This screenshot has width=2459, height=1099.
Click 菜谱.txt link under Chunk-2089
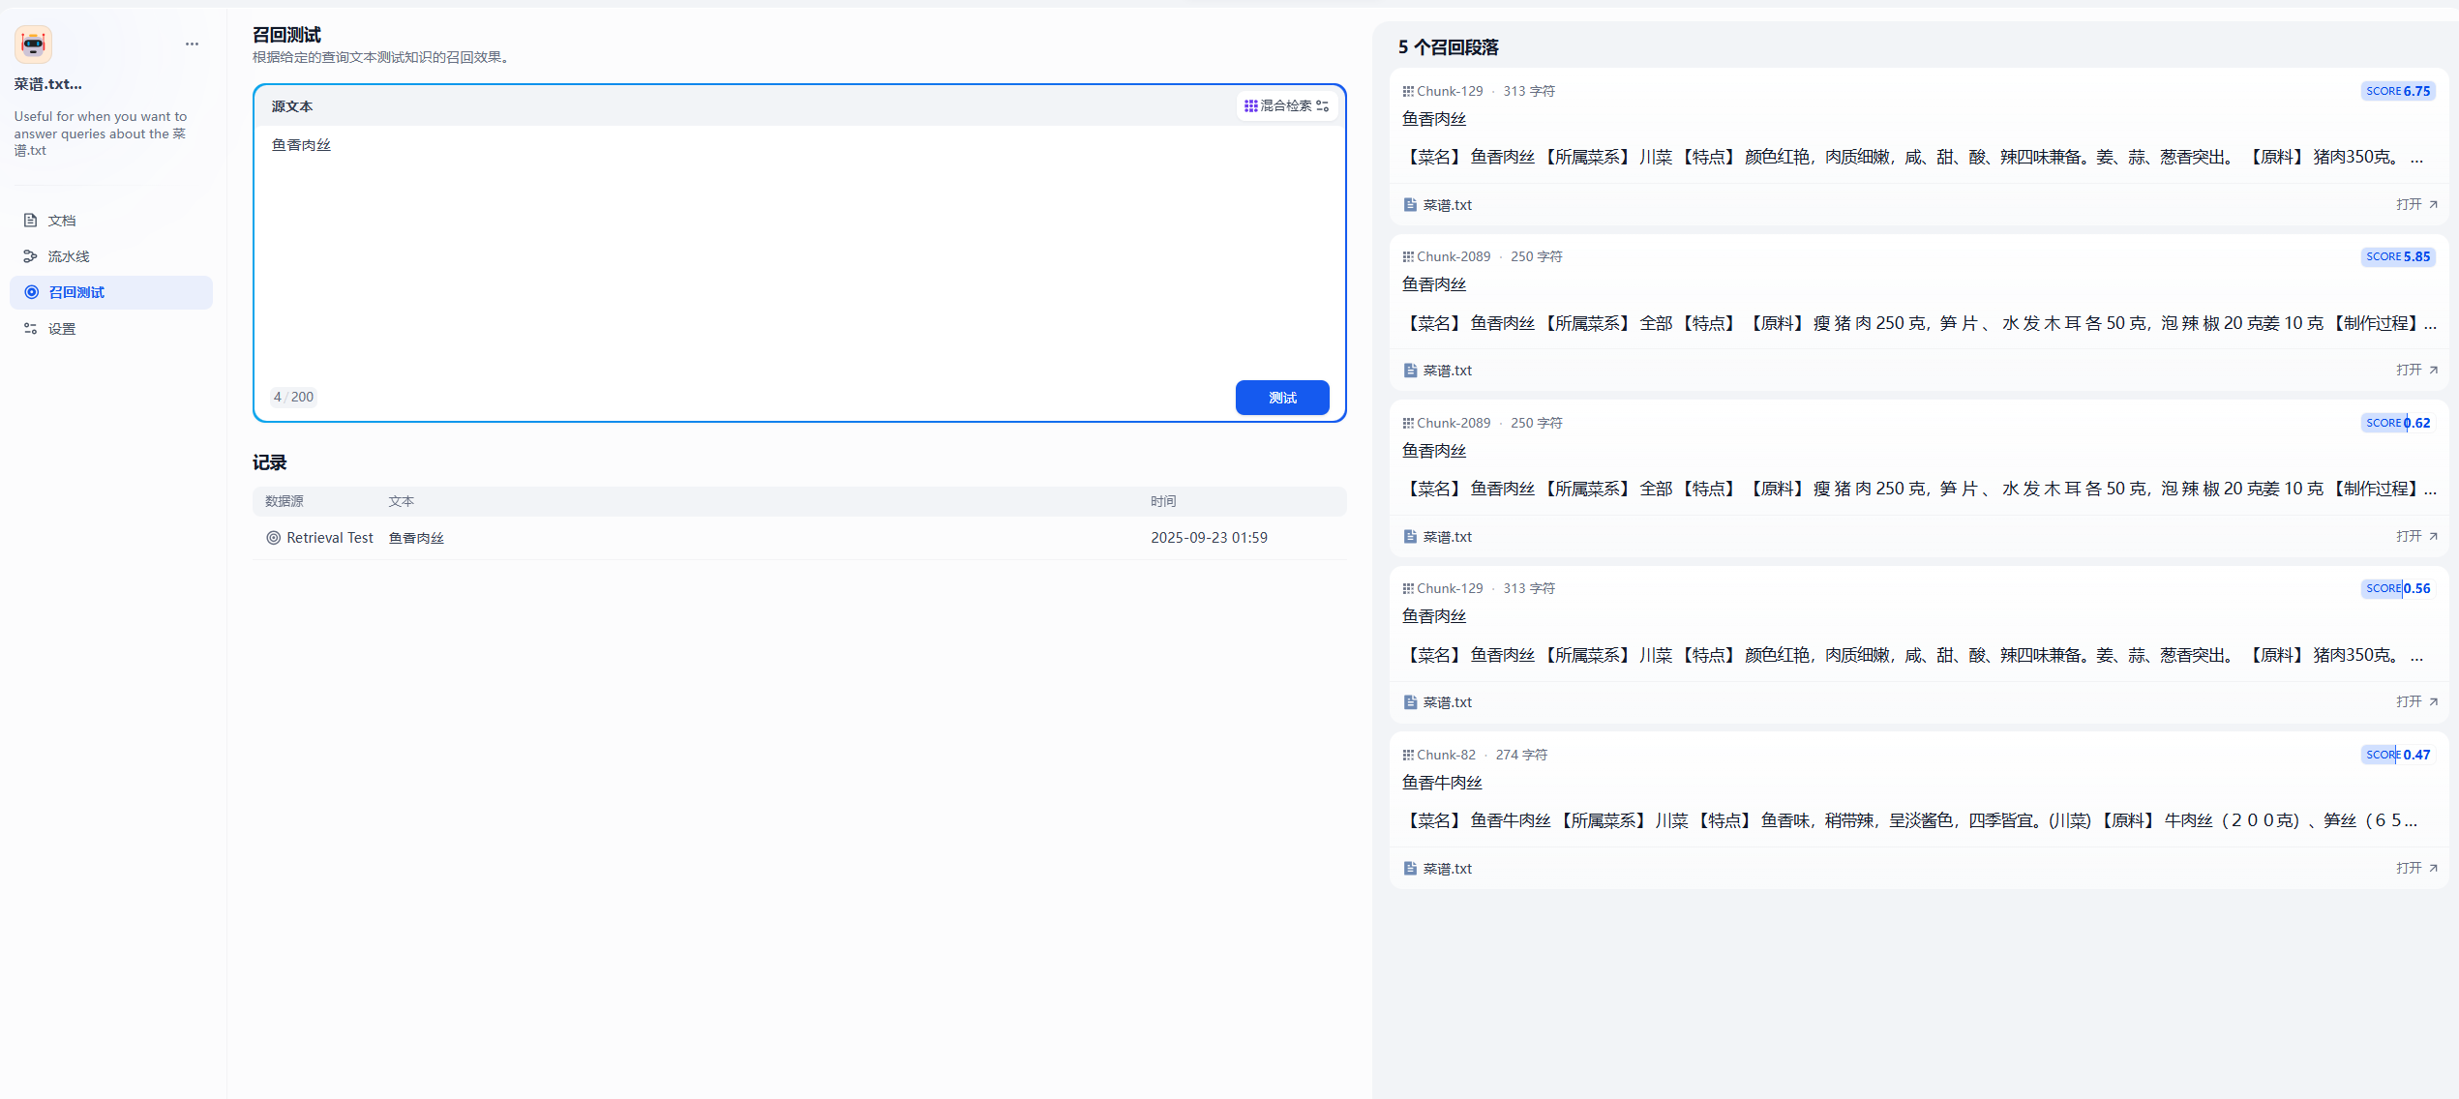coord(1447,370)
